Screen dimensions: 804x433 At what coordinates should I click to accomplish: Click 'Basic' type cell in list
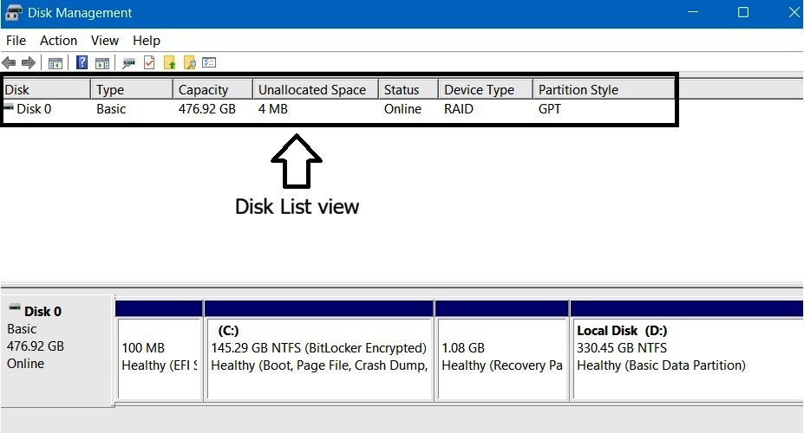coord(111,109)
